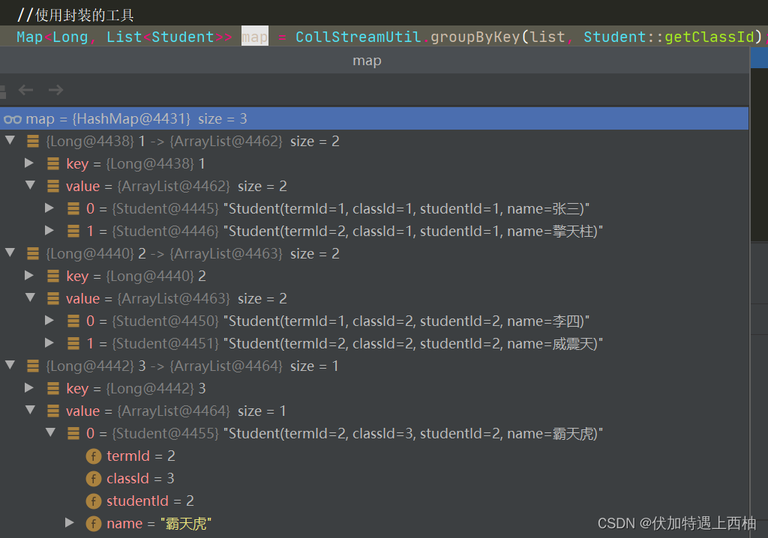Click CollStreamUtil in the code line
This screenshot has height=538, width=768.
(x=358, y=37)
